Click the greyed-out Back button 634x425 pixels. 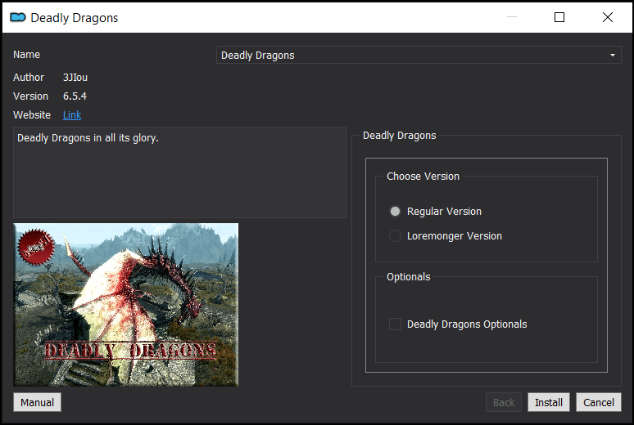pos(504,402)
